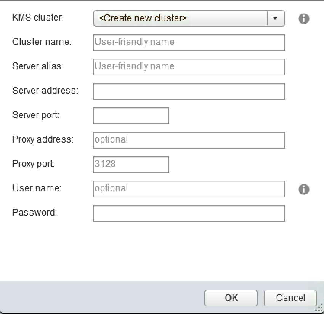Click the info icon beside KMS cluster
The image size is (324, 314).
[303, 19]
